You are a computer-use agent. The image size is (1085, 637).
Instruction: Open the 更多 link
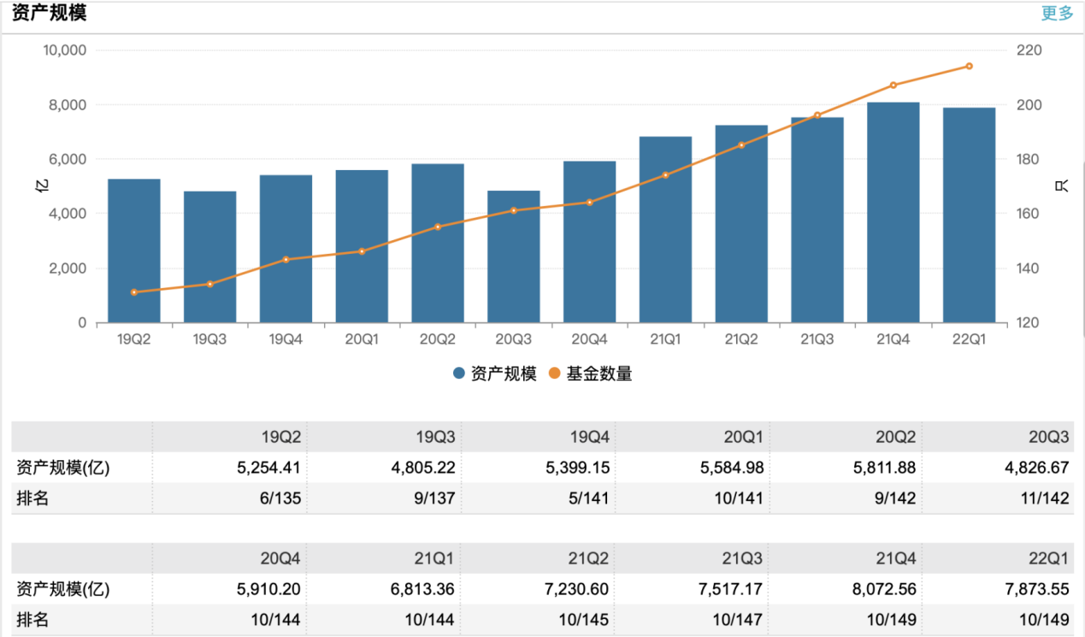1057,14
